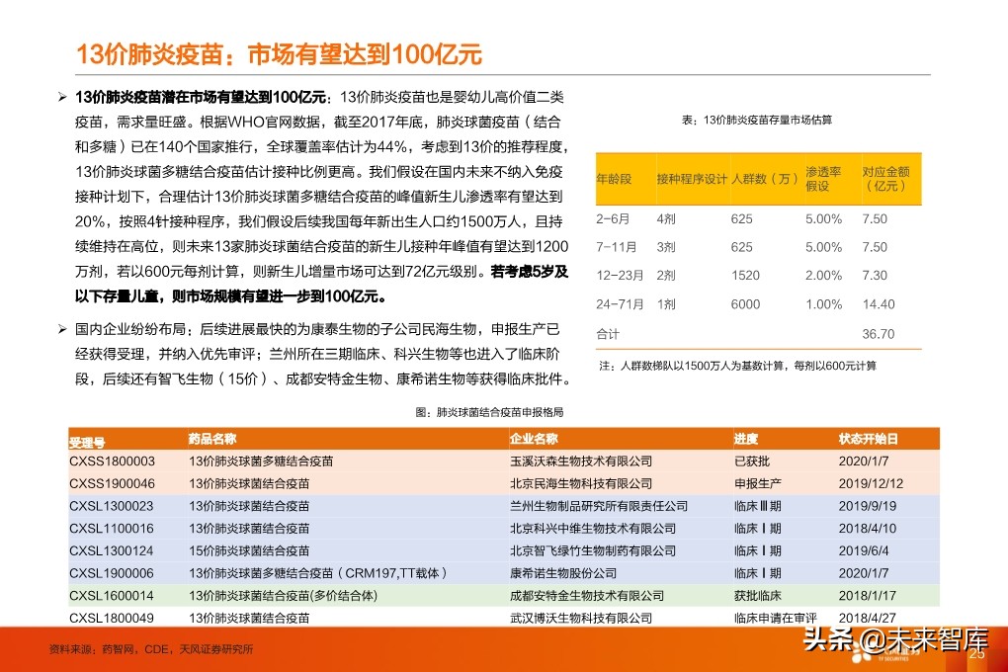Click the '受理号' column header
The width and height of the screenshot is (1008, 672).
click(x=87, y=443)
